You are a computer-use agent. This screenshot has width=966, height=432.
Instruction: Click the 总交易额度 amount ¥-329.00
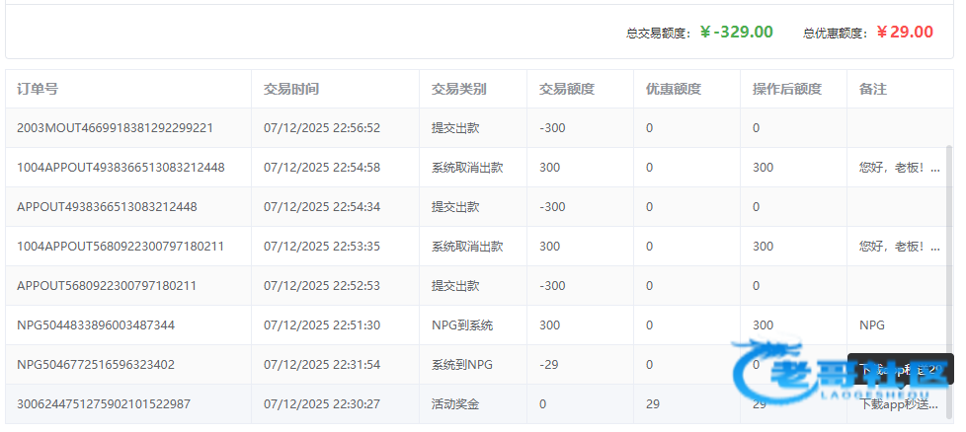pos(736,32)
